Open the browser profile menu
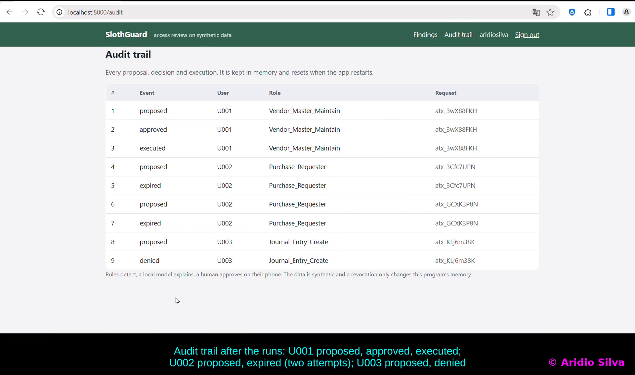 pyautogui.click(x=626, y=12)
